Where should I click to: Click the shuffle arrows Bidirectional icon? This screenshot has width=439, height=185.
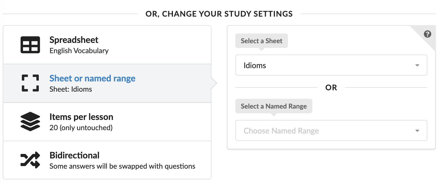pos(30,160)
